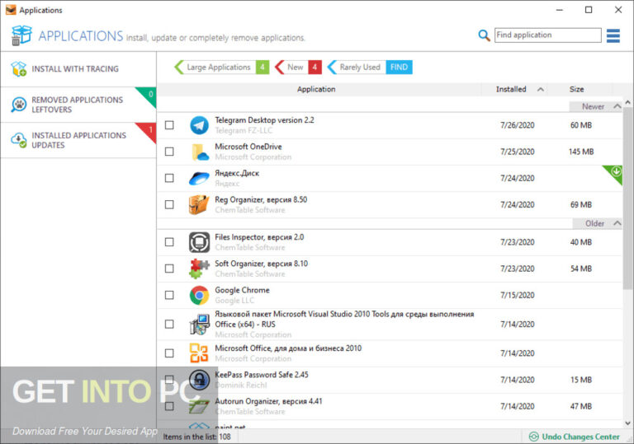
Task: Collapse the Older group
Action: [617, 223]
